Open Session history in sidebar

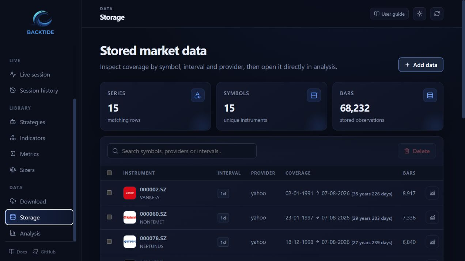[39, 90]
